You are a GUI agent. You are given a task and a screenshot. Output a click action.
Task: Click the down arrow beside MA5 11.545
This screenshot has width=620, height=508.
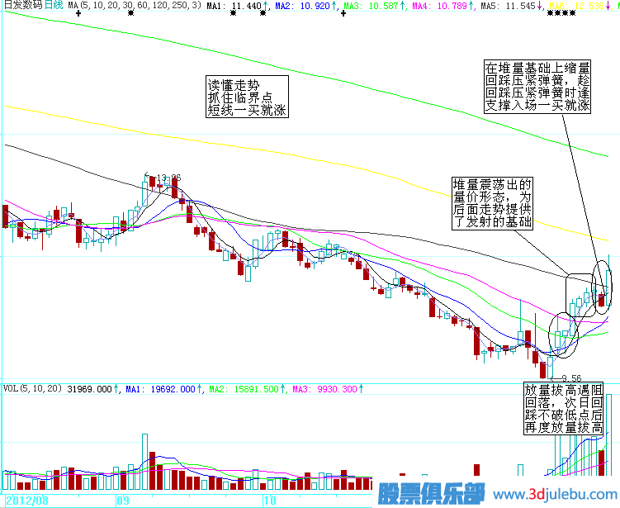539,6
